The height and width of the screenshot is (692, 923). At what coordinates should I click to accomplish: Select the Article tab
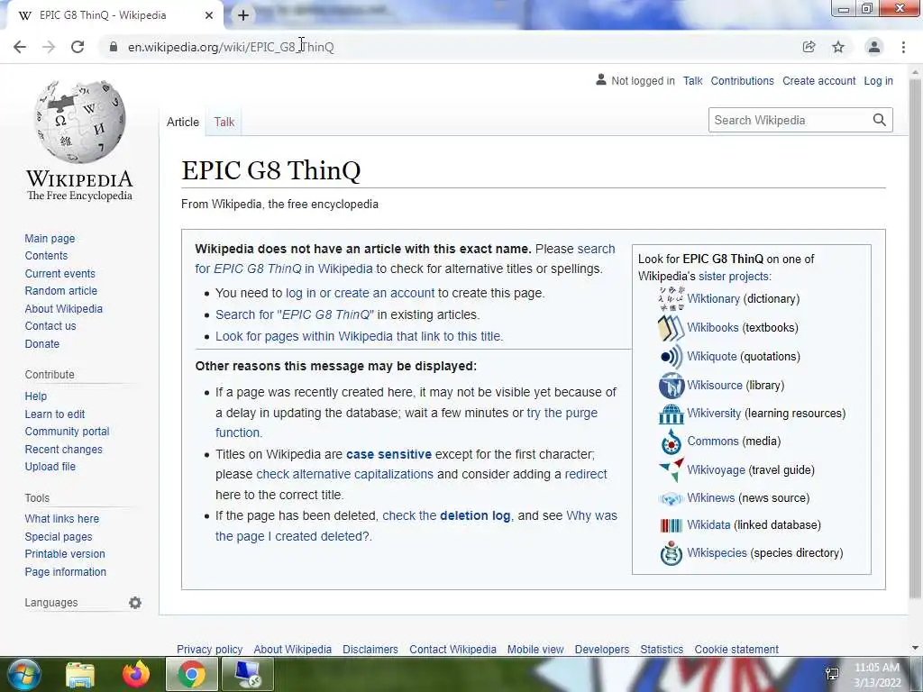pyautogui.click(x=182, y=122)
